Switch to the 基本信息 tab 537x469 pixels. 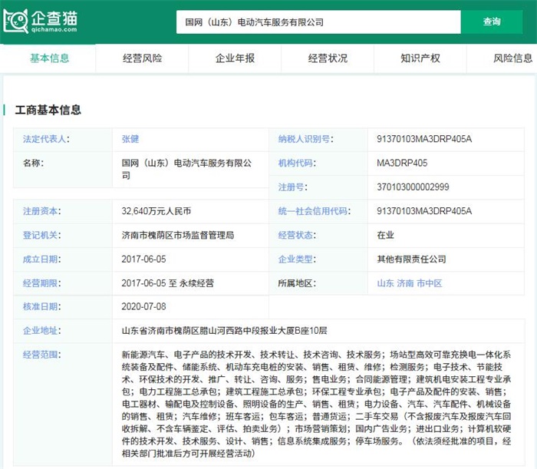click(x=49, y=58)
